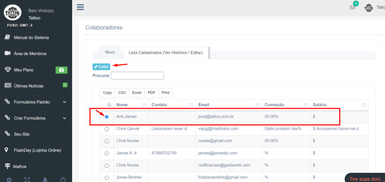The image size is (385, 182).
Task: Select the James K Jr radio button
Action: (106, 153)
